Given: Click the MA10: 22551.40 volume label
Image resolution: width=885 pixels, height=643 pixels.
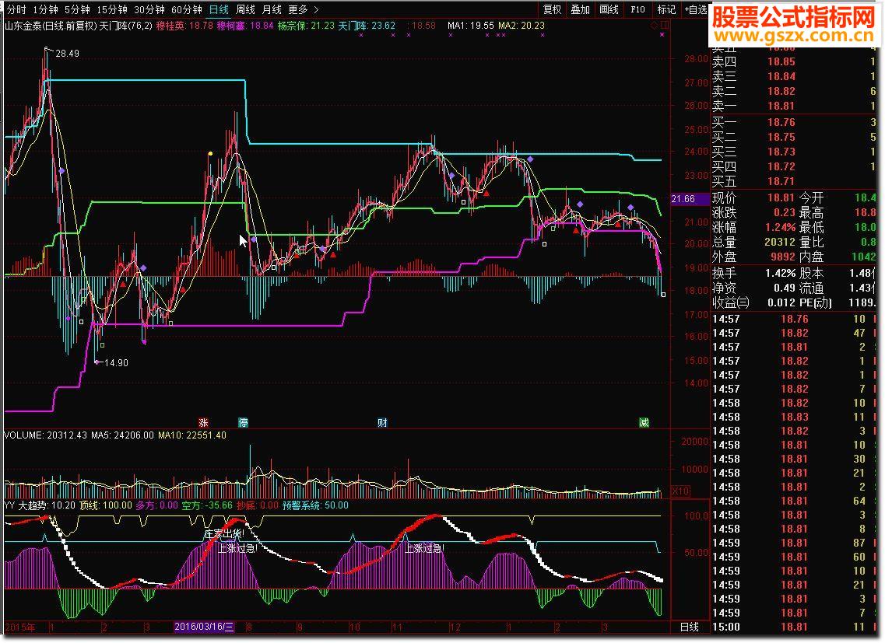Looking at the screenshot, I should (x=192, y=435).
